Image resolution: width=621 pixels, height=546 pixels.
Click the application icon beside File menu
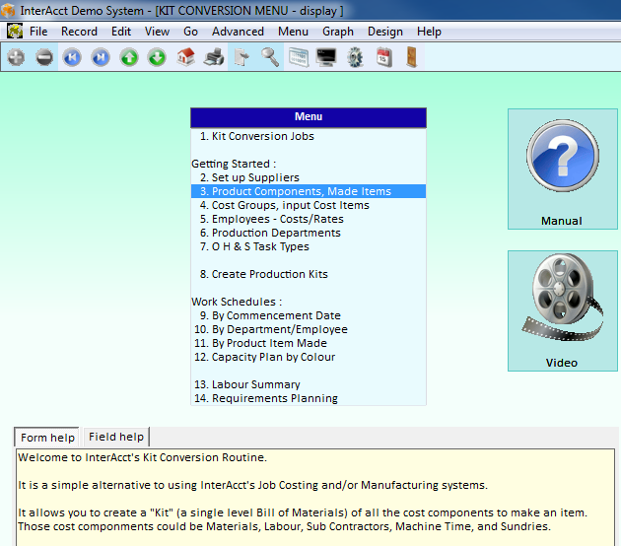[x=15, y=31]
